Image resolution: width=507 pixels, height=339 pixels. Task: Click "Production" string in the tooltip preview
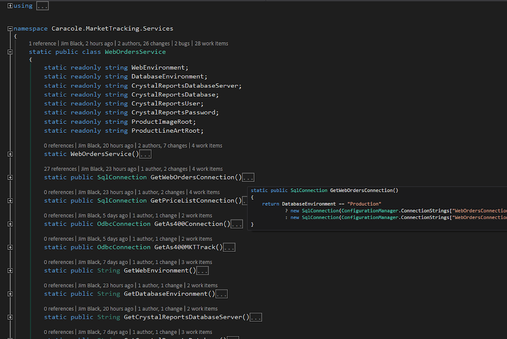pyautogui.click(x=364, y=204)
